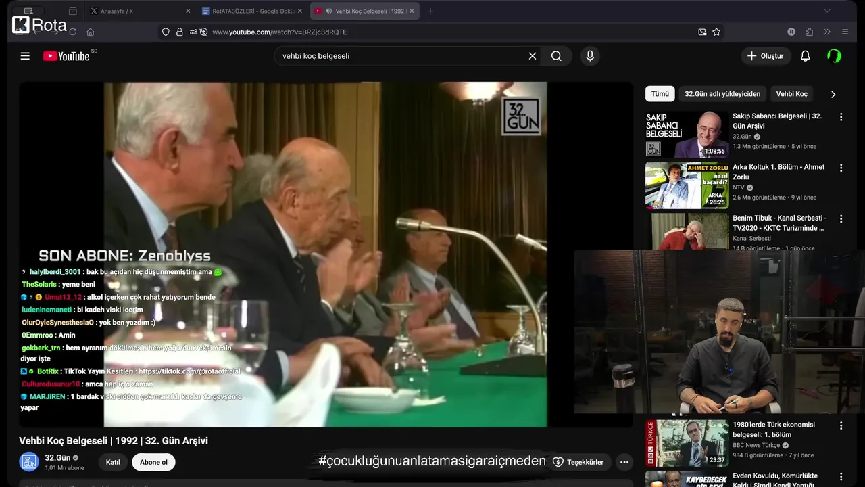Open the round R toolbar extension icon

pyautogui.click(x=791, y=32)
